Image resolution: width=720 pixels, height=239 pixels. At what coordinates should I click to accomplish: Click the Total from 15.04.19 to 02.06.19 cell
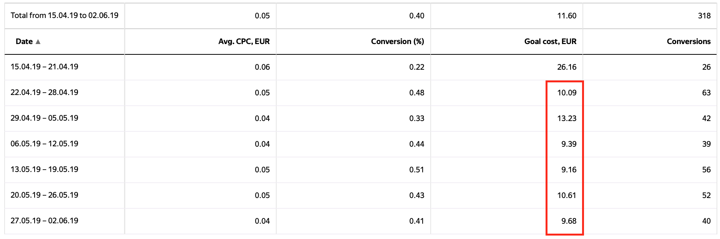(x=64, y=15)
